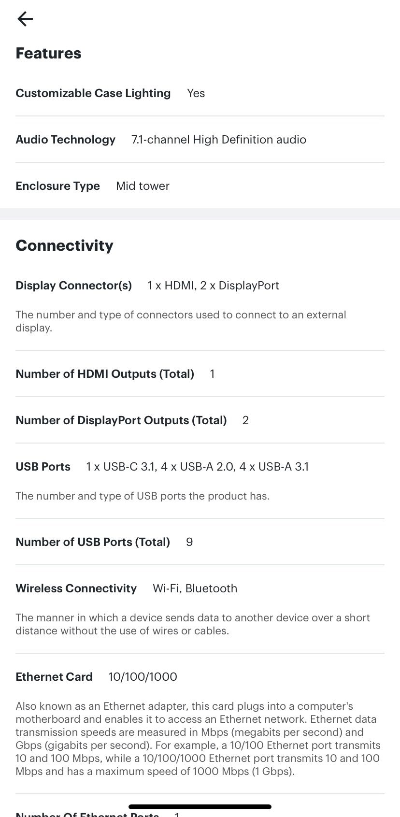This screenshot has height=817, width=400.
Task: Select the Customizable Case Lighting row
Action: (x=93, y=93)
